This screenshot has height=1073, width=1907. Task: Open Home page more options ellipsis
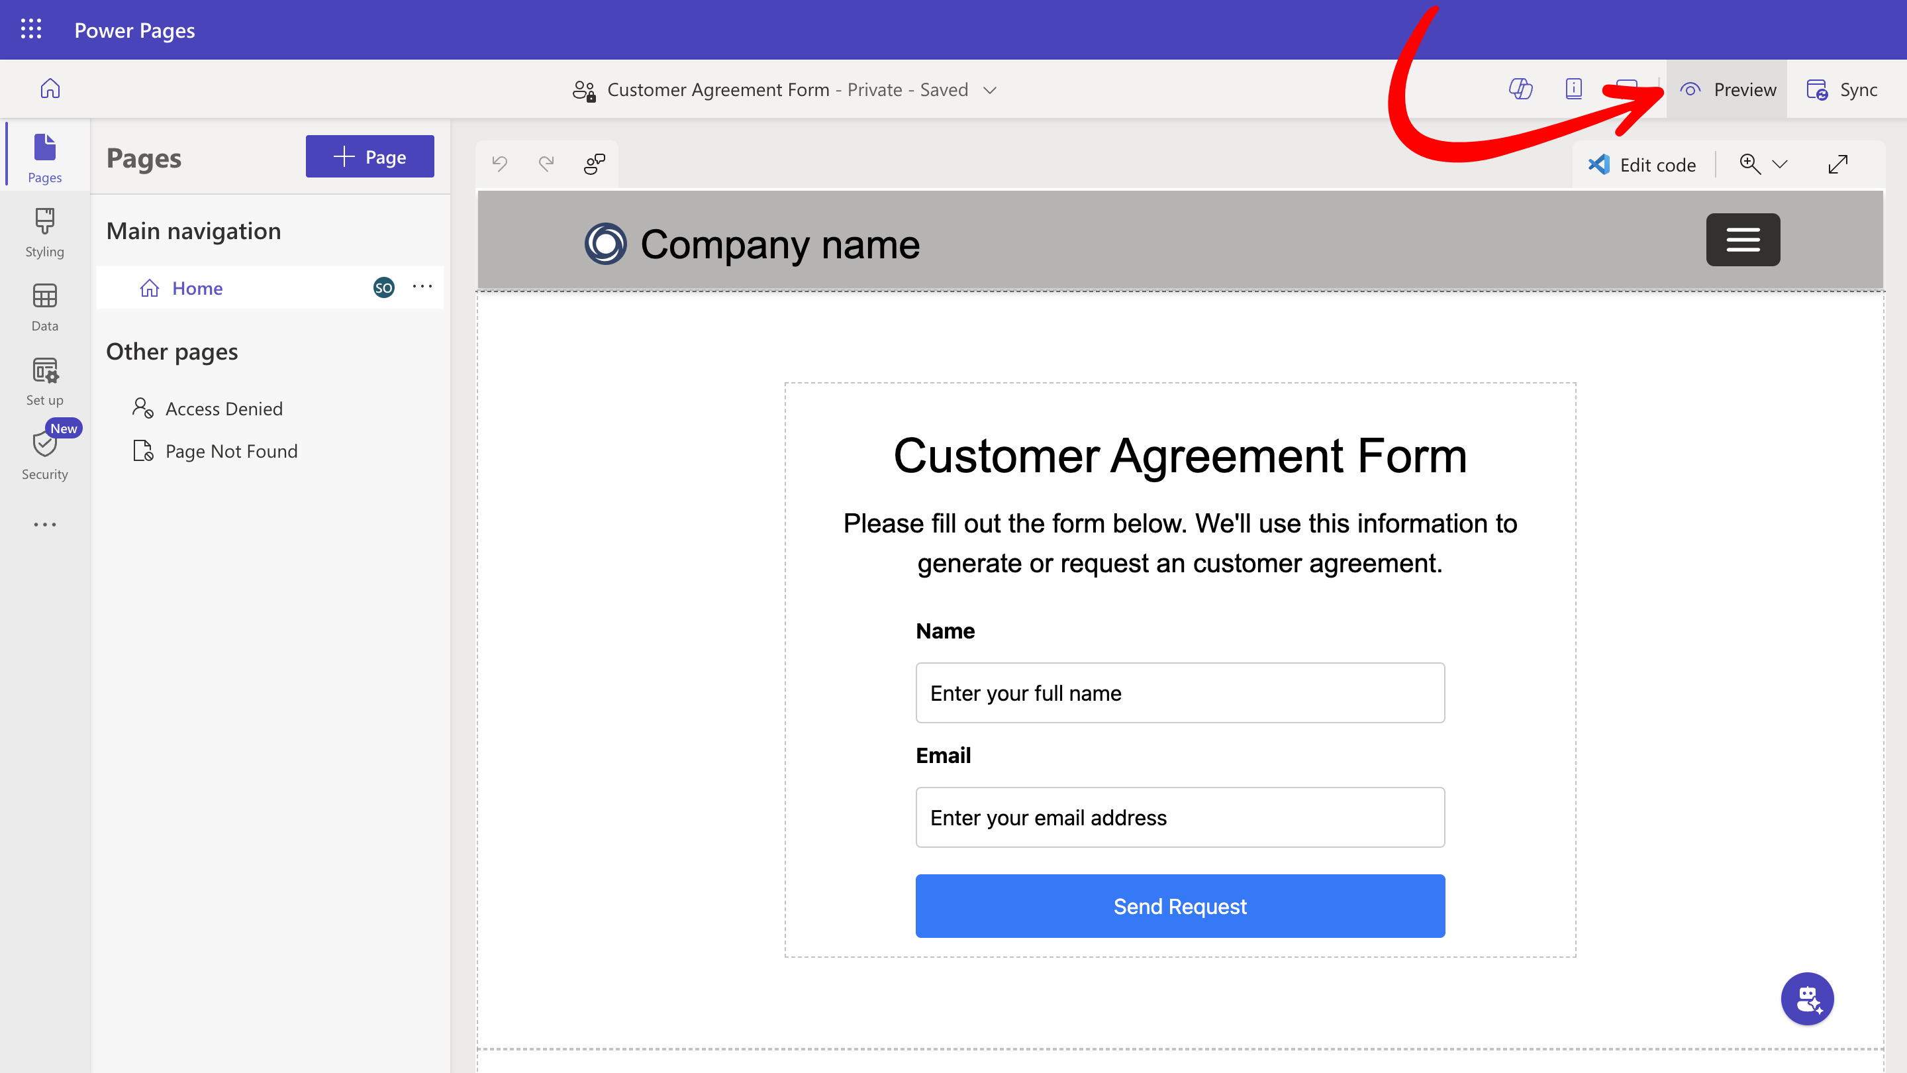click(422, 287)
